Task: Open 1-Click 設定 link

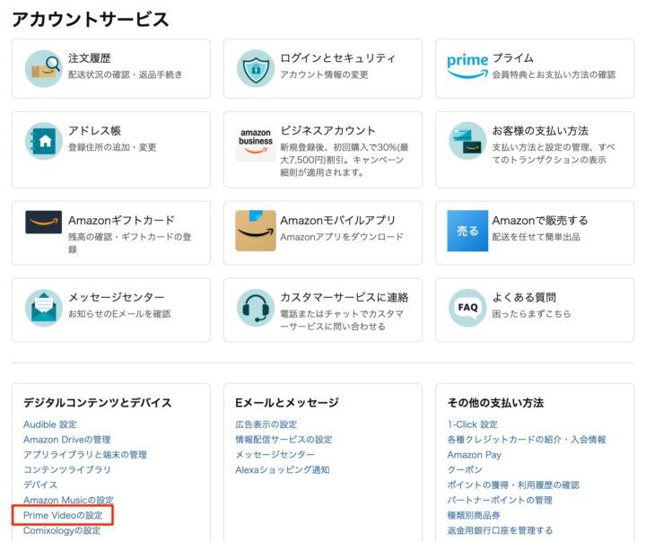Action: (473, 424)
